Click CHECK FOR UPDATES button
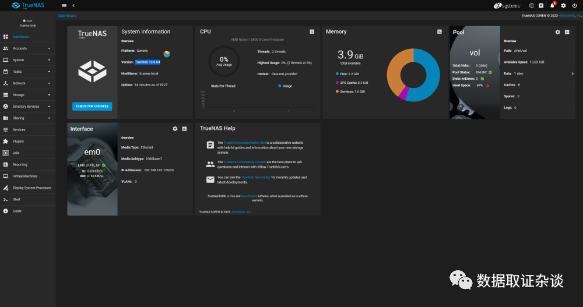 pos(92,106)
